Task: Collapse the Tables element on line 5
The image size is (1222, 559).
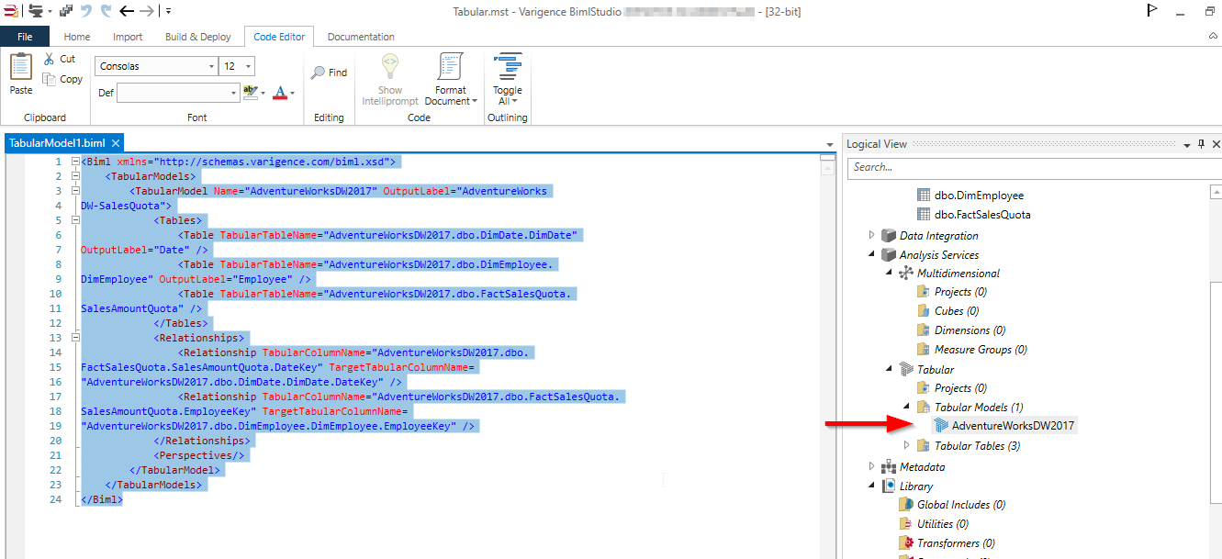Action: pos(74,220)
